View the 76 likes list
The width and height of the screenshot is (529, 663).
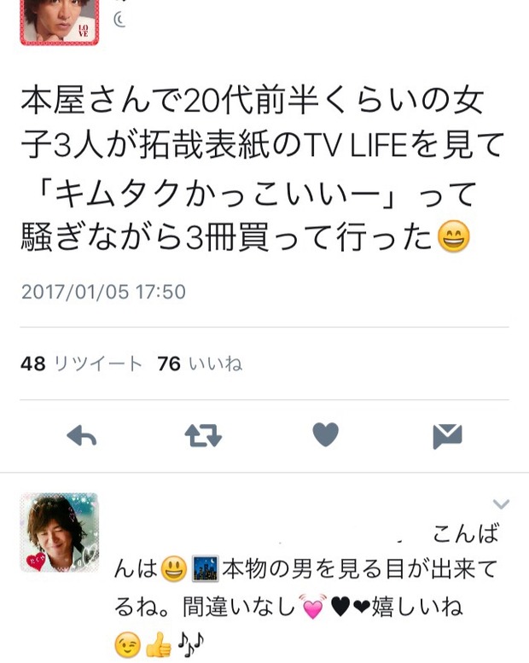(x=200, y=363)
